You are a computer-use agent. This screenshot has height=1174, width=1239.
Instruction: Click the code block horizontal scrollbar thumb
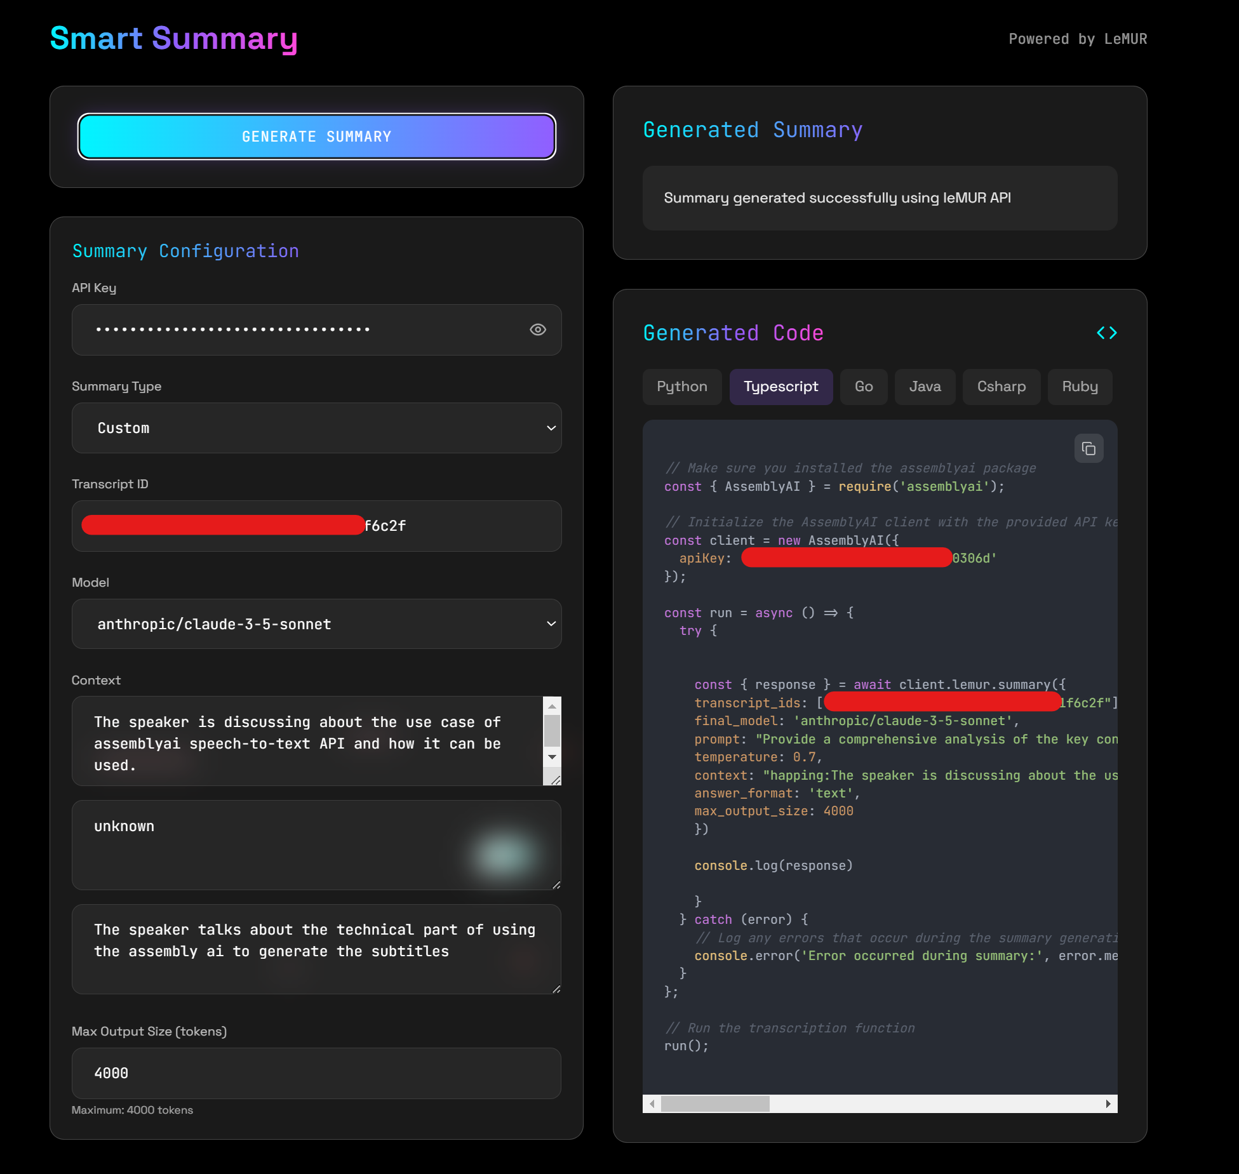[714, 1104]
